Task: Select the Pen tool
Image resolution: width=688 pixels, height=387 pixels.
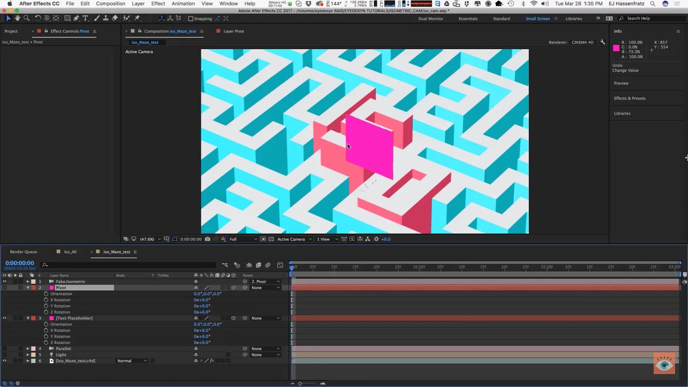Action: click(x=77, y=18)
